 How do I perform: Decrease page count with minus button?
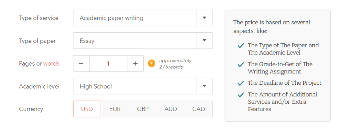tap(81, 64)
